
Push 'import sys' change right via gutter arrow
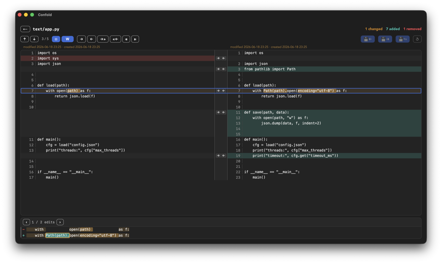coord(218,58)
